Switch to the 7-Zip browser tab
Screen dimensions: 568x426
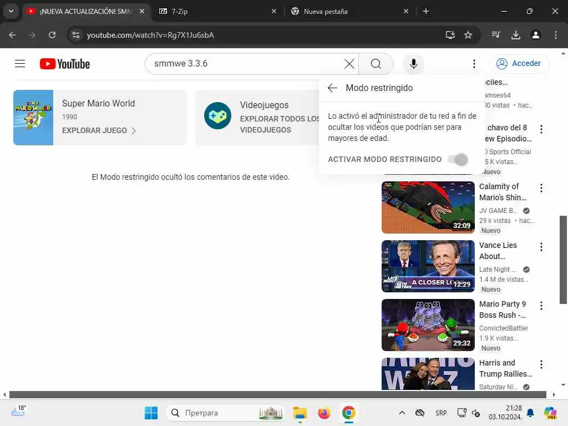(x=217, y=11)
